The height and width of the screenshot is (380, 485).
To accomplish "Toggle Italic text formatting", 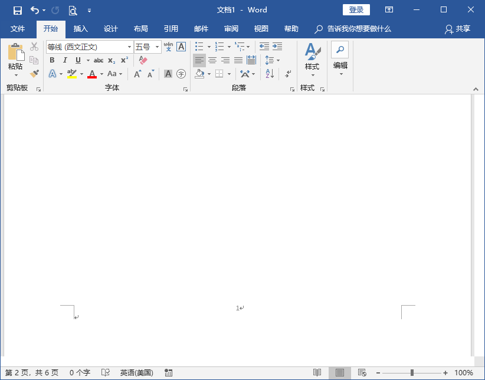I will coord(65,60).
